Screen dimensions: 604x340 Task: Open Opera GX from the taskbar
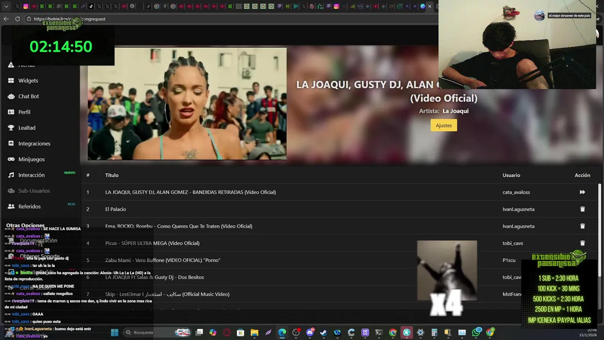227,332
